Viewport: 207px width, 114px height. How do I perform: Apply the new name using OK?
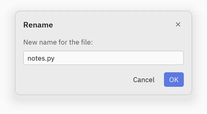pyautogui.click(x=174, y=80)
